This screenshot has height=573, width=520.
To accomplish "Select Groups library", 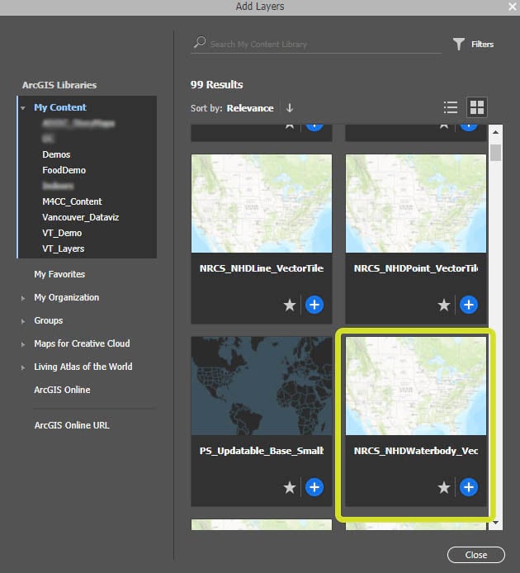I will 48,320.
